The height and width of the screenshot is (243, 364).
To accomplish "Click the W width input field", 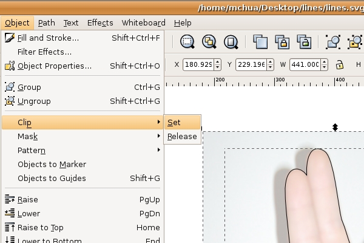I will point(306,64).
